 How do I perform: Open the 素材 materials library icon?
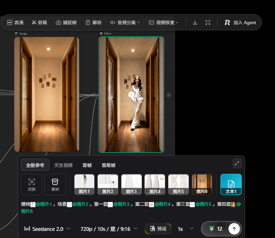tap(55, 184)
